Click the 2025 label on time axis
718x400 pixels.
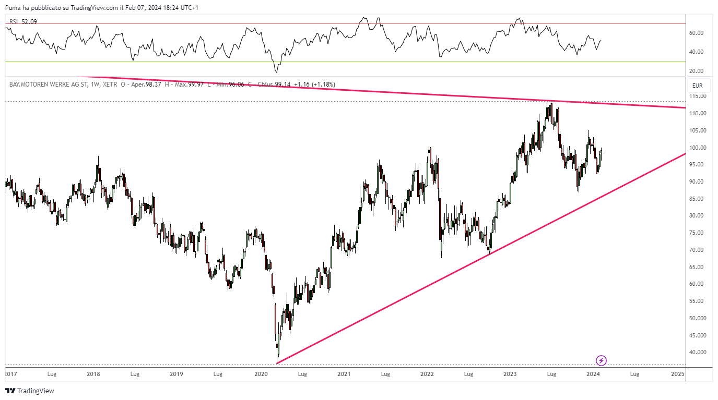[678, 374]
